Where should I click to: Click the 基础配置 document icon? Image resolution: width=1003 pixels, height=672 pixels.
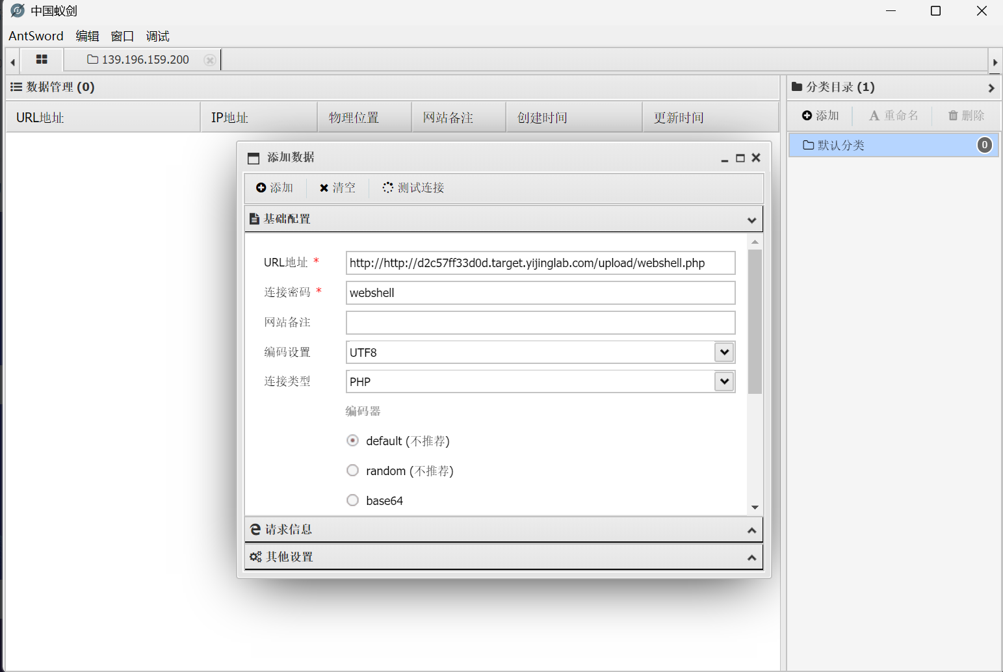[255, 219]
